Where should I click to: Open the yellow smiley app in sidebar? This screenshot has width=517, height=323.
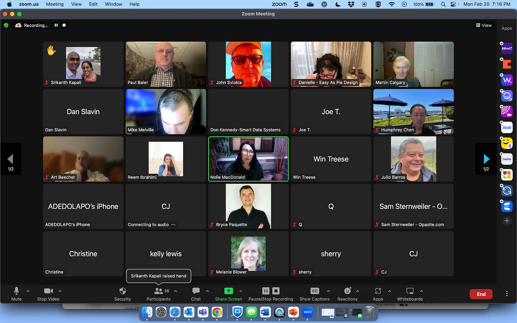click(507, 143)
